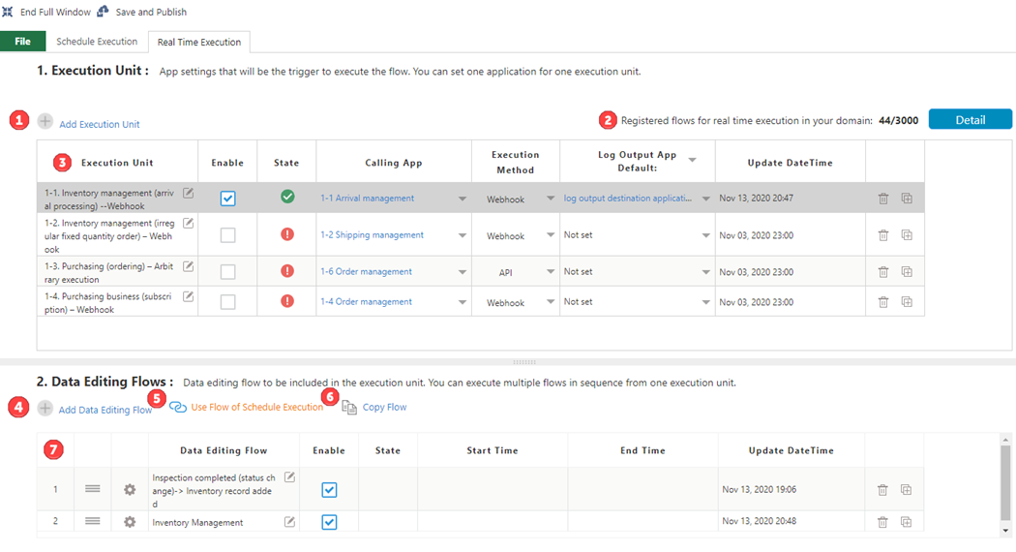
Task: Open settings gear for Inventory Management flow
Action: point(130,522)
